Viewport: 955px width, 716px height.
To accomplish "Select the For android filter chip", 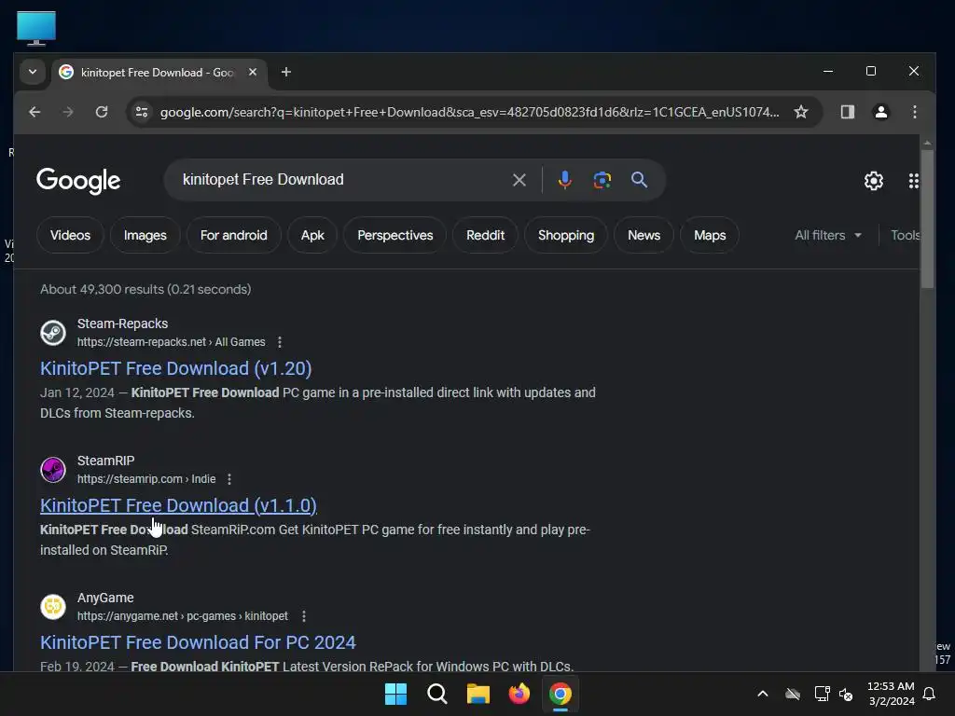I will pos(234,235).
